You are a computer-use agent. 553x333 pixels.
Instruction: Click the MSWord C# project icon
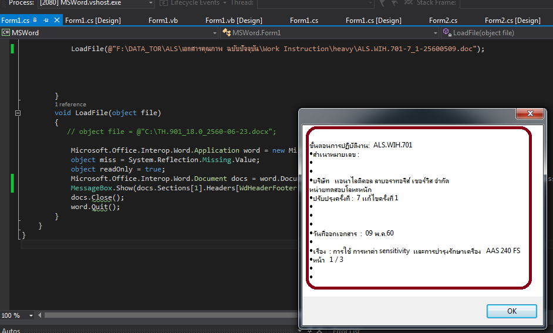(x=6, y=33)
